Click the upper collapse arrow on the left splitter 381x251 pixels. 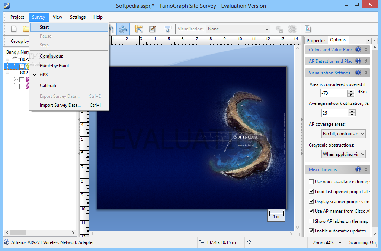point(79,120)
